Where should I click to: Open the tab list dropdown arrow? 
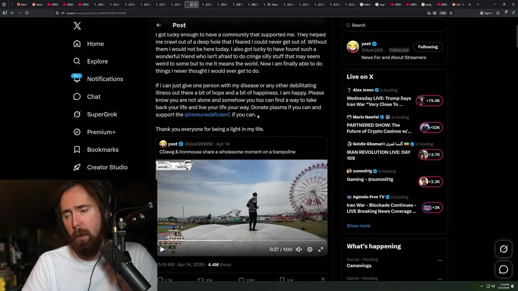(x=478, y=4)
